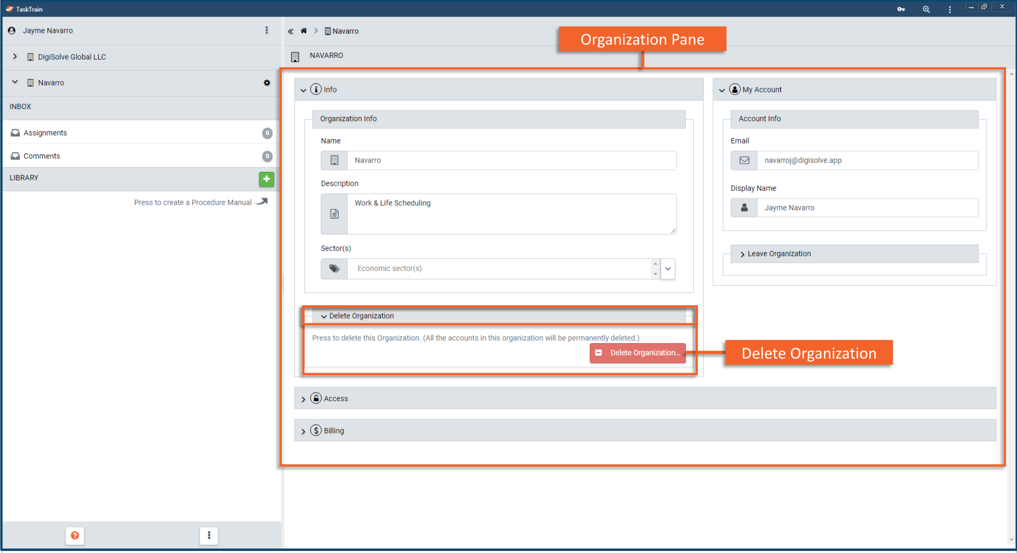
Task: Click 'Press to create a Procedure Manual' hint
Action: click(x=193, y=203)
